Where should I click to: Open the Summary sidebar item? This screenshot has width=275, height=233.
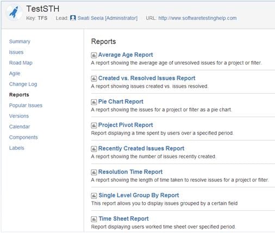pyautogui.click(x=20, y=42)
